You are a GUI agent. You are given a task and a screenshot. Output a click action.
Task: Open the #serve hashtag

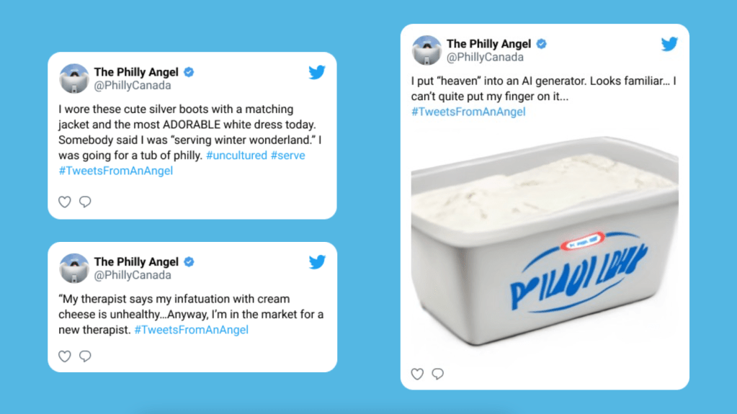(x=287, y=156)
